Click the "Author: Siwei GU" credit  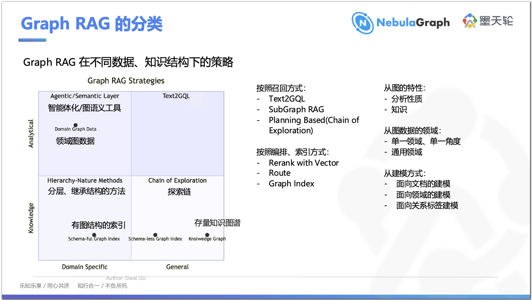[x=126, y=278]
